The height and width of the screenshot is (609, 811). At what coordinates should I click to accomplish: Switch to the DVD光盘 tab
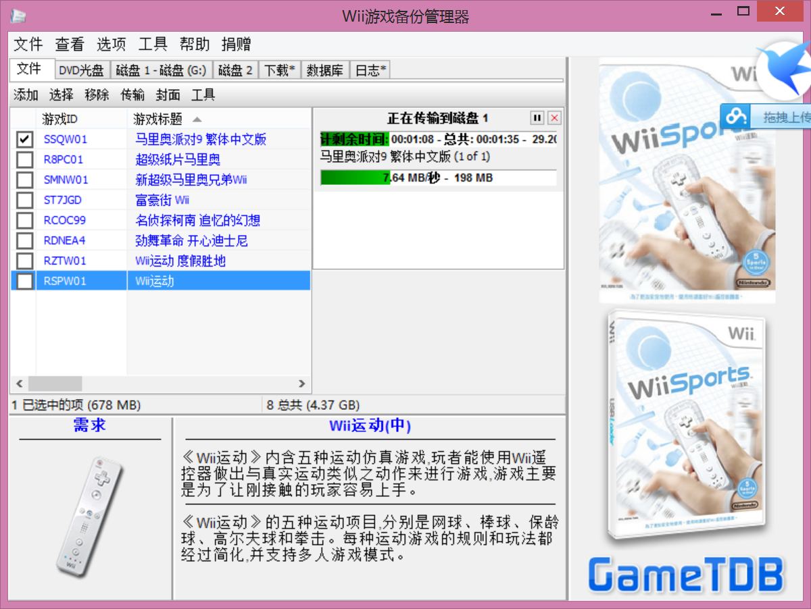coord(81,70)
